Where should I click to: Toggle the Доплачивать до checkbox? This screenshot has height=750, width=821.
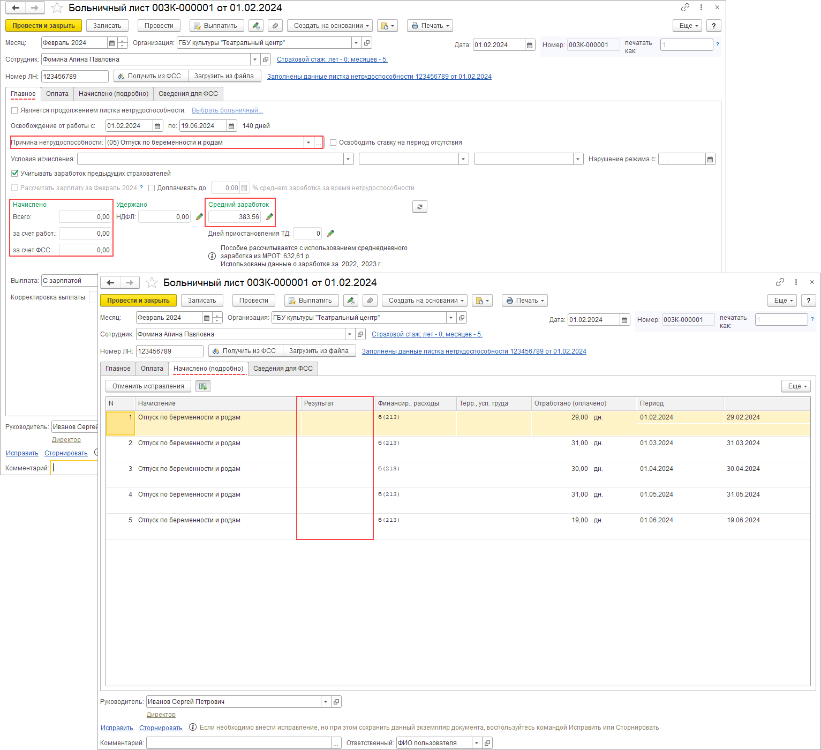click(x=152, y=188)
